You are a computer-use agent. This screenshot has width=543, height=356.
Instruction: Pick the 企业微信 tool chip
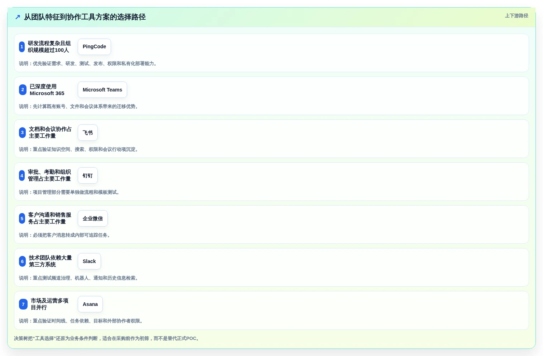[x=93, y=218]
